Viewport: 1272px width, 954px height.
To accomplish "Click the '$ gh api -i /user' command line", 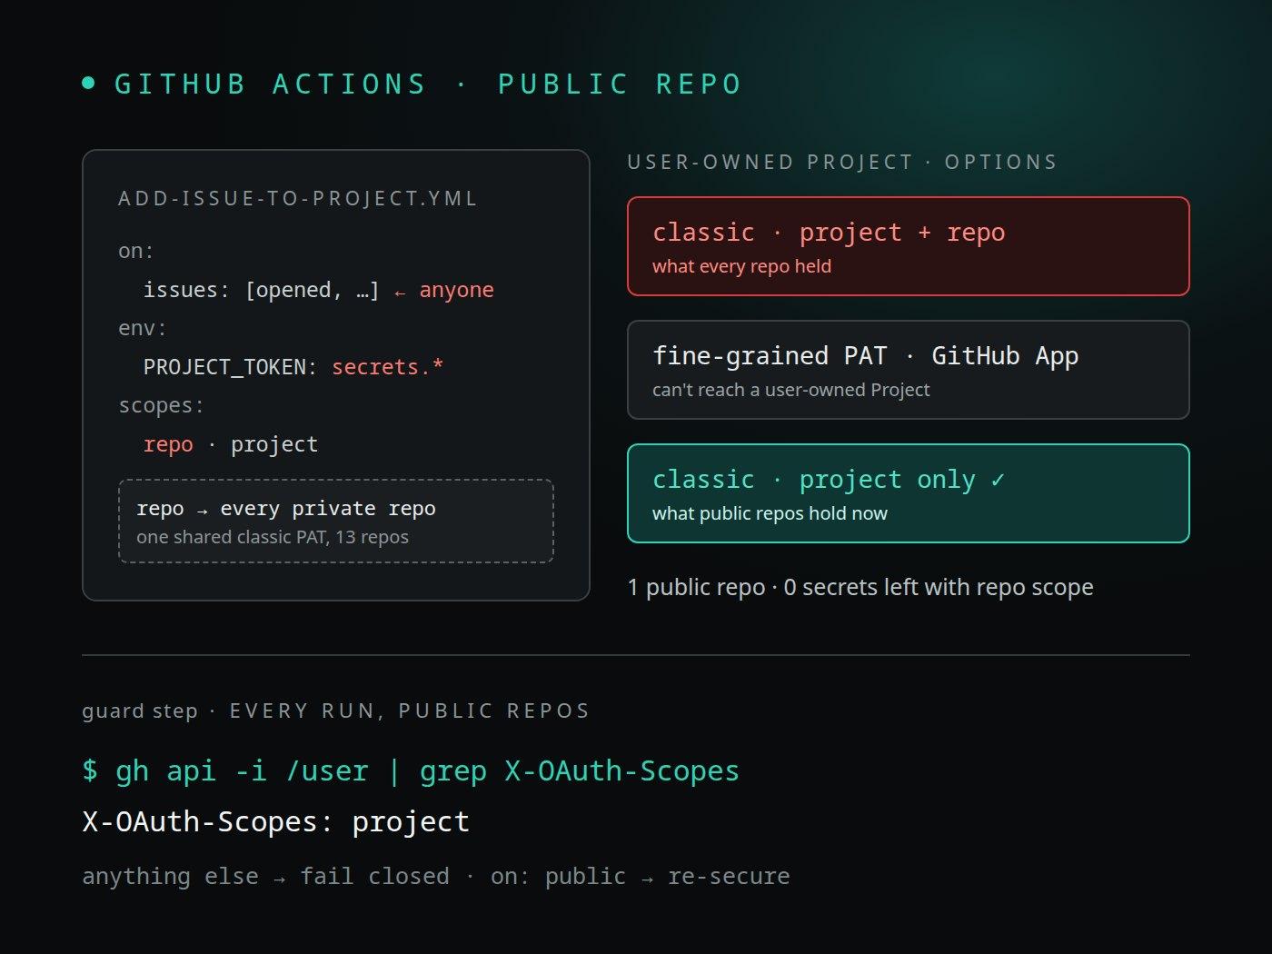I will pyautogui.click(x=411, y=771).
